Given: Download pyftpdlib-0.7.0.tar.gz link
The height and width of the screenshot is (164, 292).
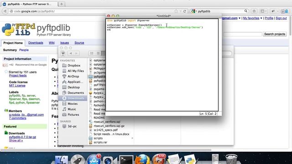Looking at the screenshot, I should (22, 137).
